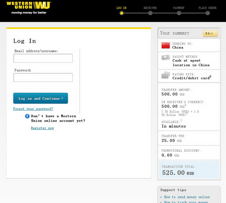Follow the Register now link
226x203 pixels.
[43, 128]
